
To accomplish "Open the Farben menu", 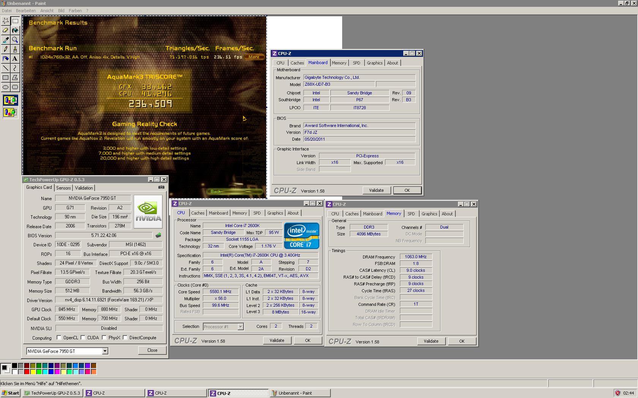I will pos(75,11).
